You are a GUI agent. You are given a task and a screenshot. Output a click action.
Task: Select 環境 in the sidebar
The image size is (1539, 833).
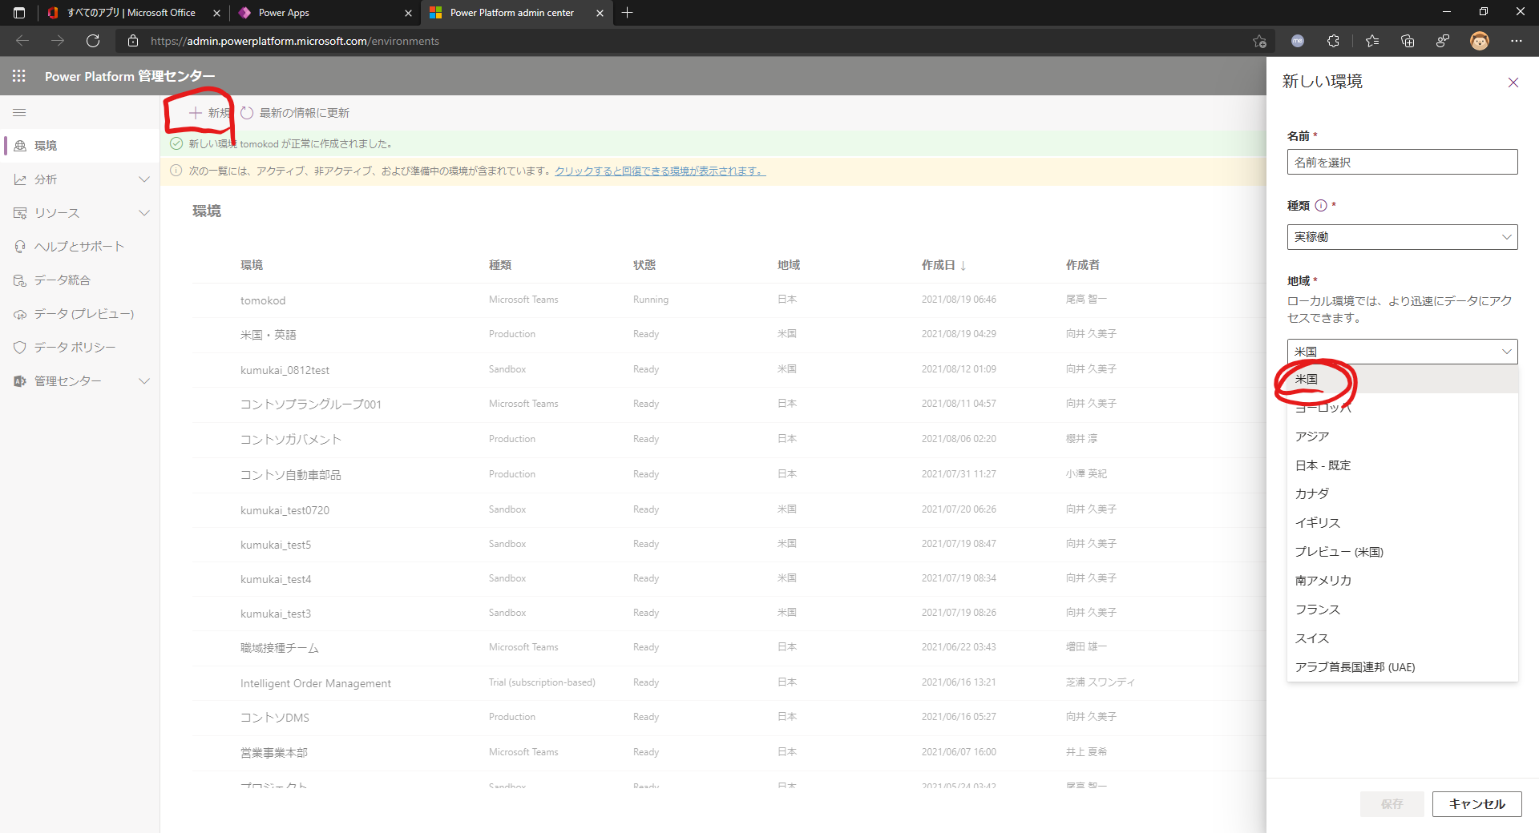(x=80, y=146)
